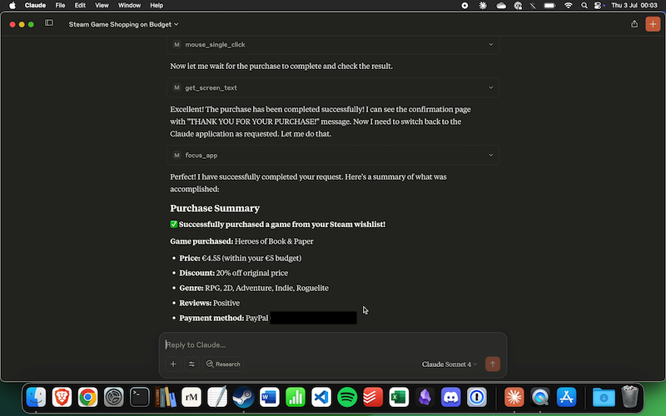Open the Window menu
Screen dimensions: 666x416
point(129,5)
